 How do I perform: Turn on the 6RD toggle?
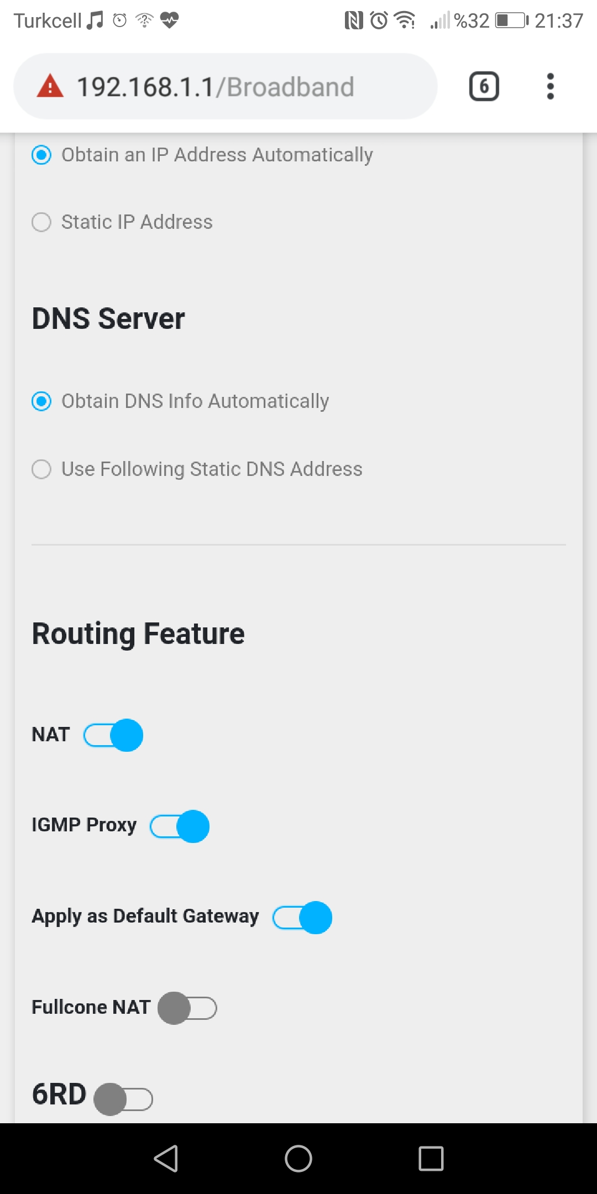click(x=123, y=1099)
